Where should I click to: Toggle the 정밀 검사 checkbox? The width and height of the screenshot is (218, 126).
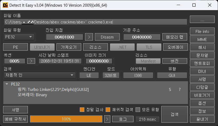pos(82,110)
